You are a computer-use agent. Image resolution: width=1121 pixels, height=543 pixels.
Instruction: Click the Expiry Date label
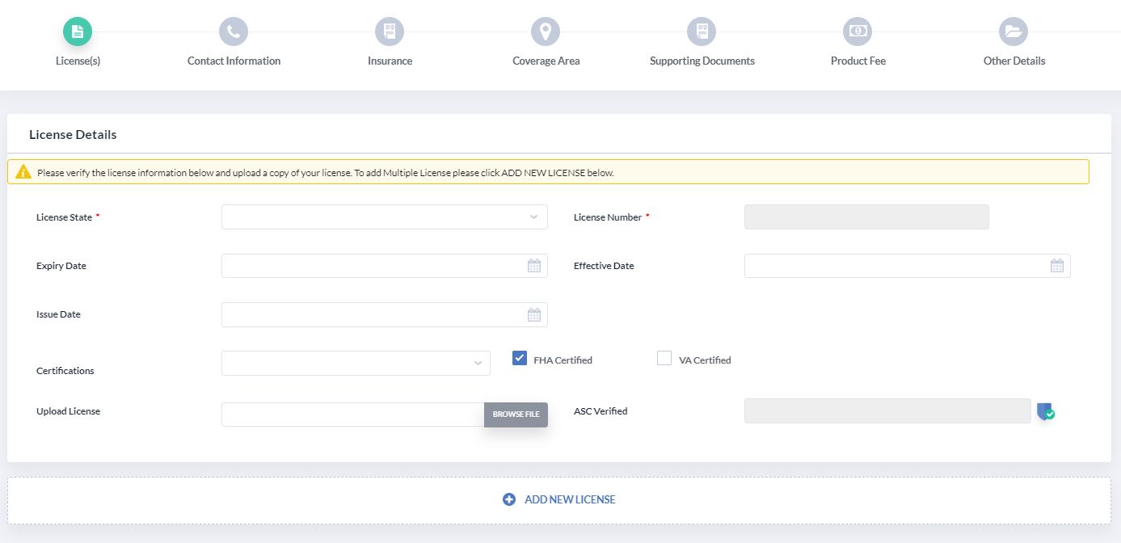[x=61, y=266]
